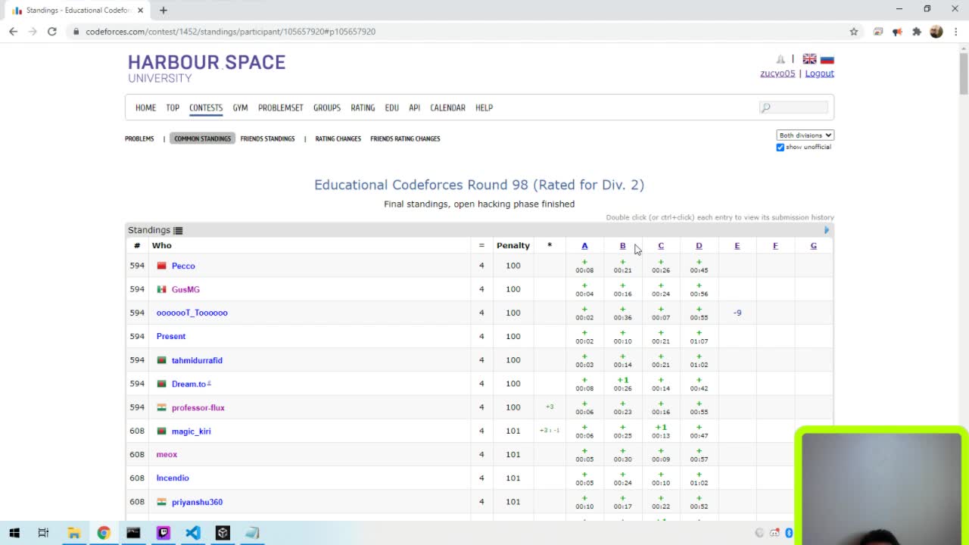The height and width of the screenshot is (545, 969).
Task: Click the Logout link
Action: 819,73
